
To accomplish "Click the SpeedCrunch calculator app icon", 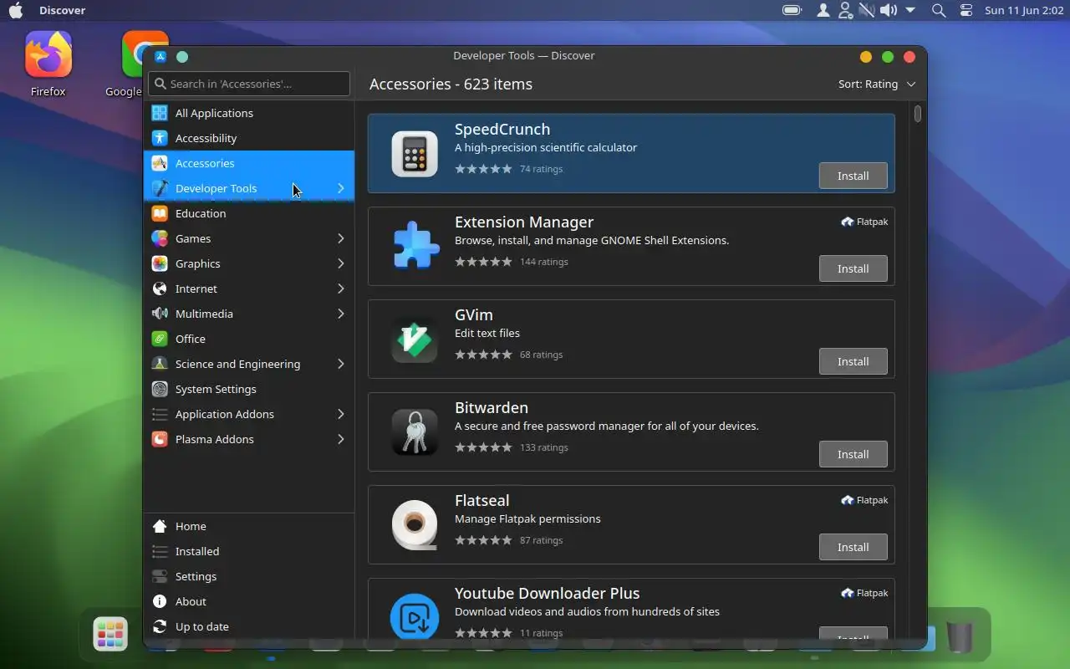I will tap(415, 154).
